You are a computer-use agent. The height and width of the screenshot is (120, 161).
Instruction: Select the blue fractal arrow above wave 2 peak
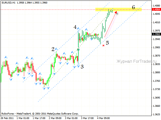tap(56, 49)
